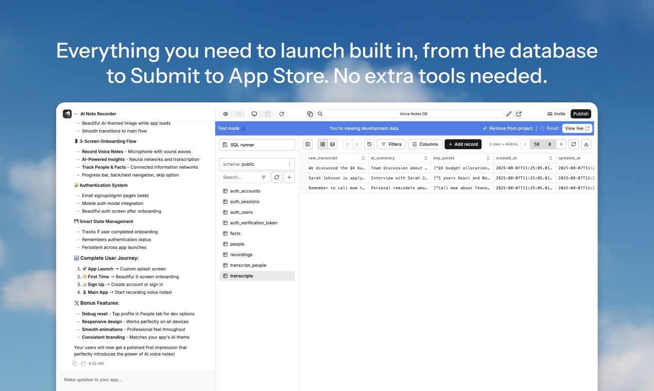This screenshot has height=391, width=654.
Task: Click the magnifier icon in the address bar
Action: [320, 114]
